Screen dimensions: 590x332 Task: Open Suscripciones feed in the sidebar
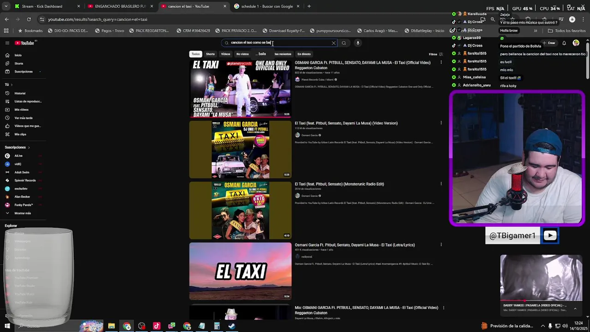click(x=23, y=72)
